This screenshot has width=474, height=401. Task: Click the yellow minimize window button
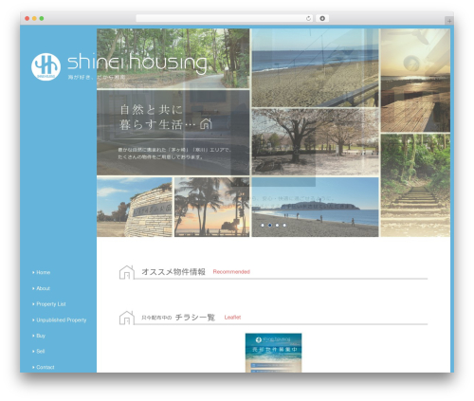click(34, 19)
